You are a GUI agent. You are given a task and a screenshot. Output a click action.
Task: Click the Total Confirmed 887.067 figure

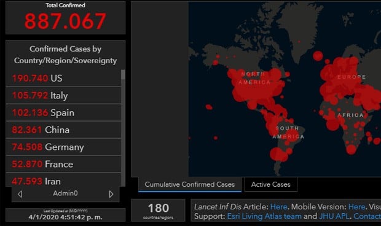tap(65, 21)
